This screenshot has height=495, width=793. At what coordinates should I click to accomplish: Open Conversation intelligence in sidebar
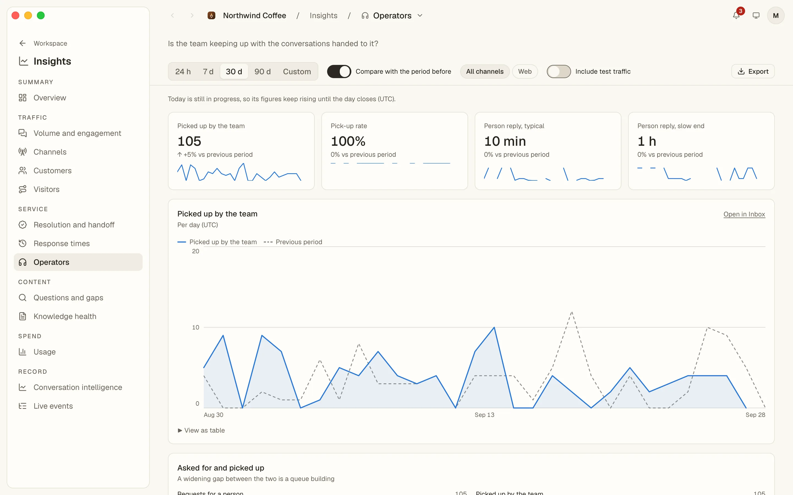pos(78,387)
